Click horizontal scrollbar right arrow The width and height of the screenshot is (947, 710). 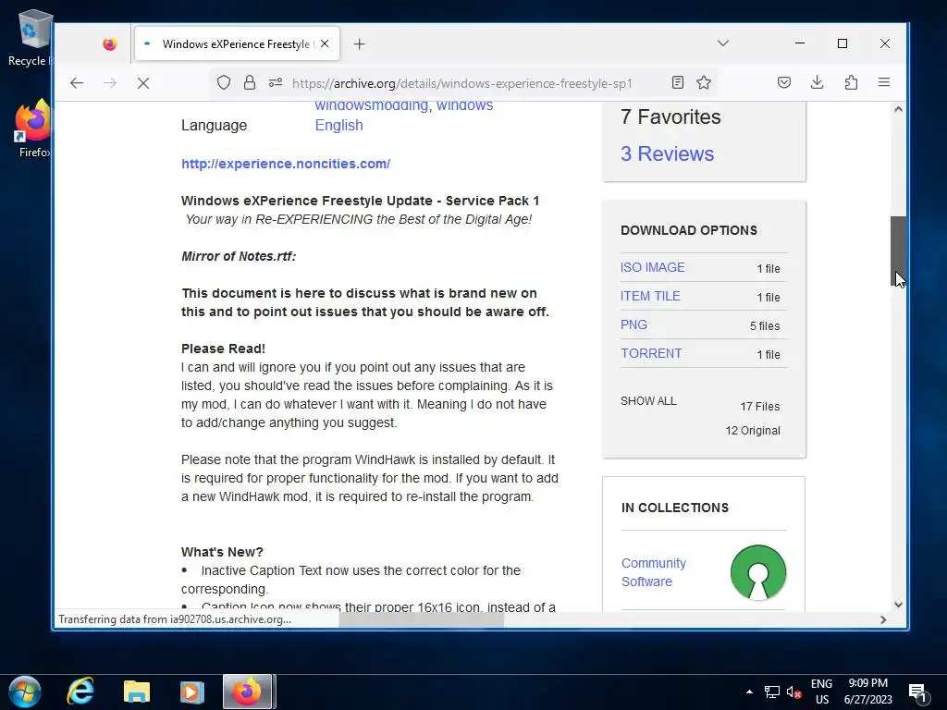pos(883,620)
